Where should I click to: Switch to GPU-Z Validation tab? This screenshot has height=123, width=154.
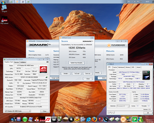23,62
